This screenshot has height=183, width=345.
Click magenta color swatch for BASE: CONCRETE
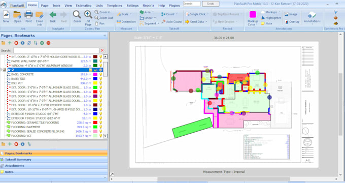coord(95,74)
